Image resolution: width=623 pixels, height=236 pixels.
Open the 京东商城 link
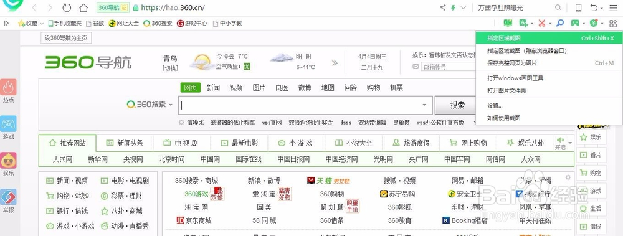pyautogui.click(x=194, y=220)
